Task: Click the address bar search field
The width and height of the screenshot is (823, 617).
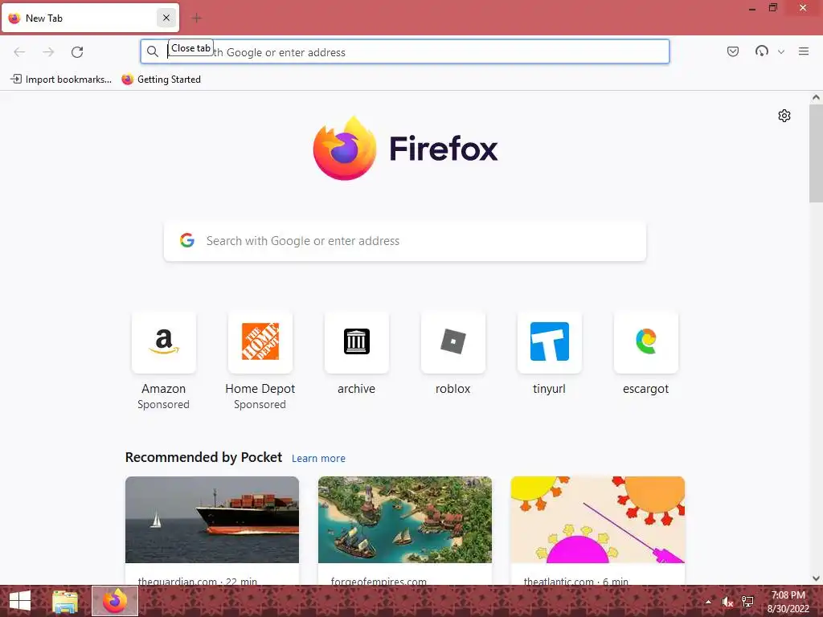Action: click(x=405, y=51)
